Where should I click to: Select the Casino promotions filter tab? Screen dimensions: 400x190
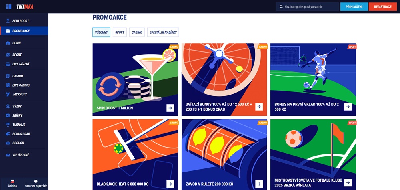(137, 32)
